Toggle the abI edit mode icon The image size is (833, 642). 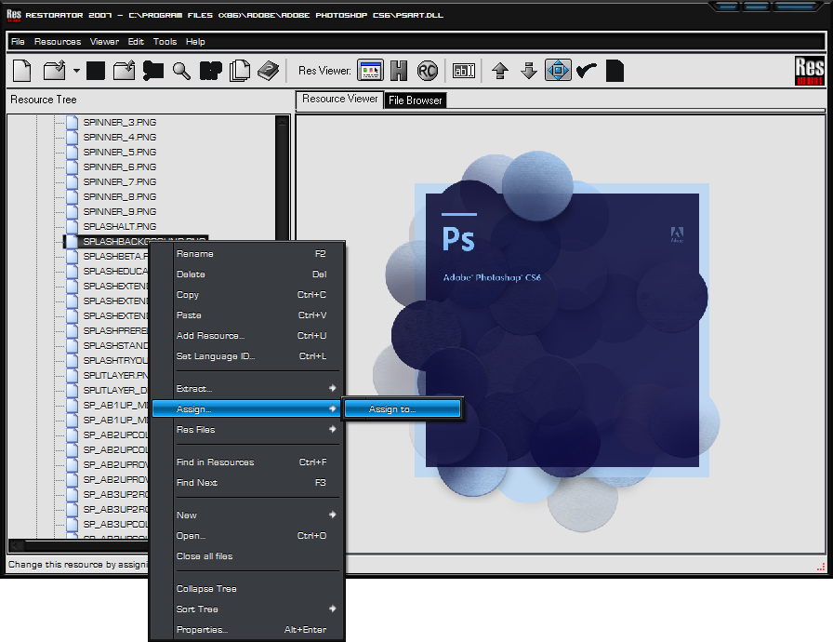coord(463,70)
